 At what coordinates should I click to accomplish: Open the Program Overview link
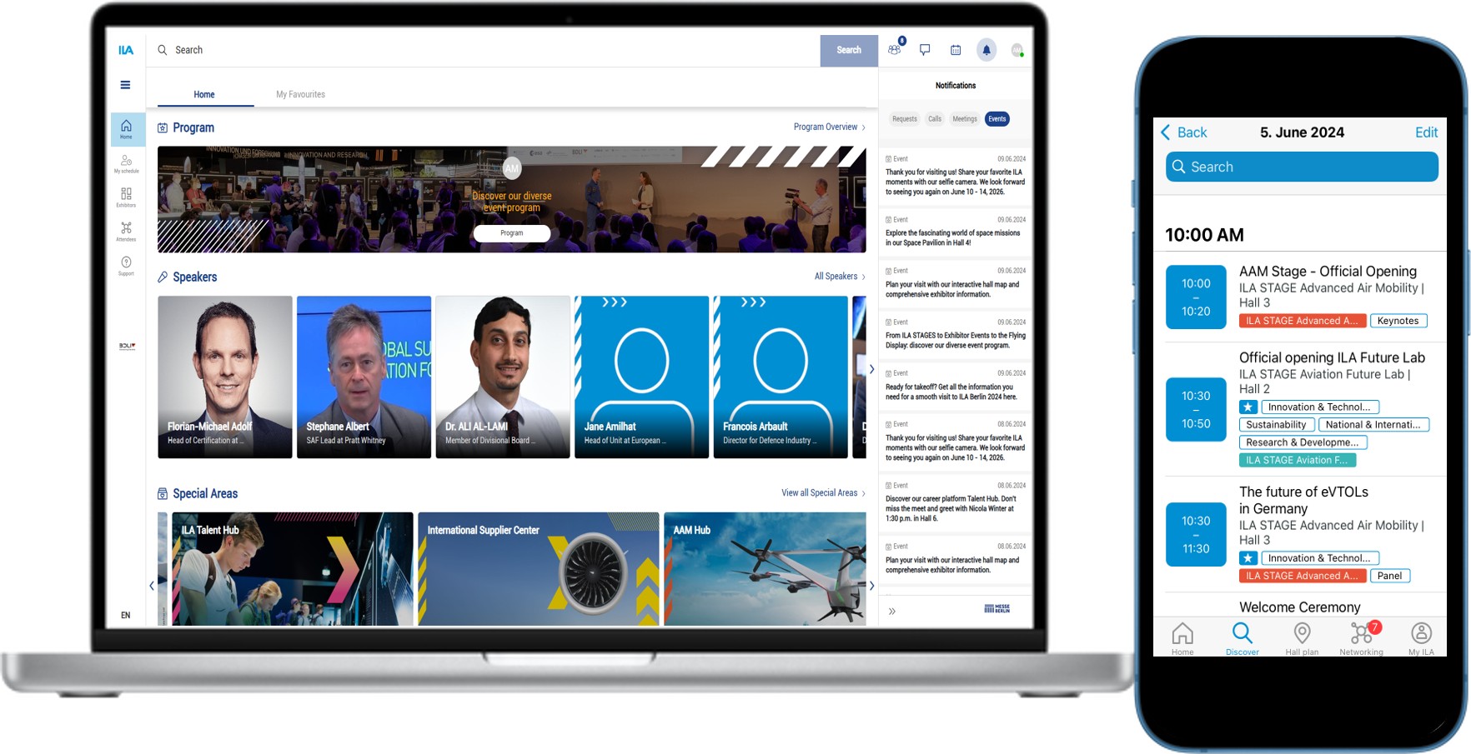(x=829, y=127)
